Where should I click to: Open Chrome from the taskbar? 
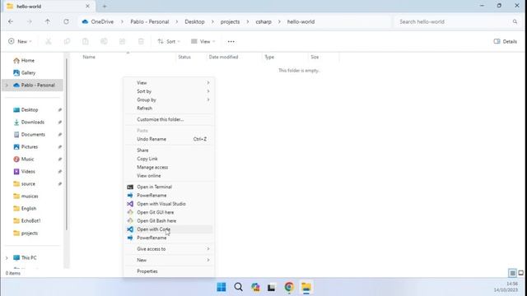point(289,287)
